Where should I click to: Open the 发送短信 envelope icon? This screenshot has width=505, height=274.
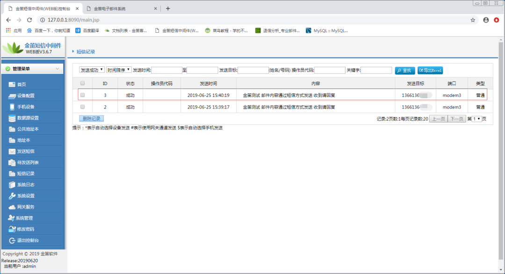point(12,151)
